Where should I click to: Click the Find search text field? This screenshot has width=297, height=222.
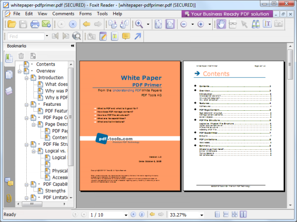click(x=25, y=36)
